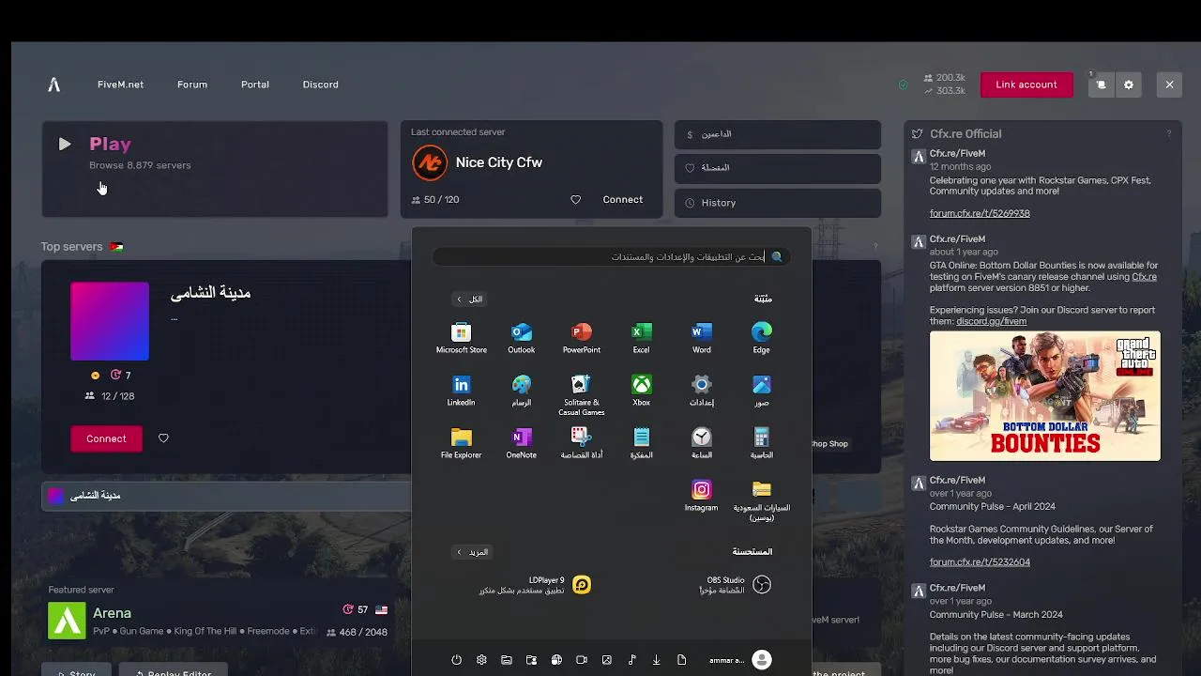Launch Edge browser from Start menu

(x=761, y=338)
